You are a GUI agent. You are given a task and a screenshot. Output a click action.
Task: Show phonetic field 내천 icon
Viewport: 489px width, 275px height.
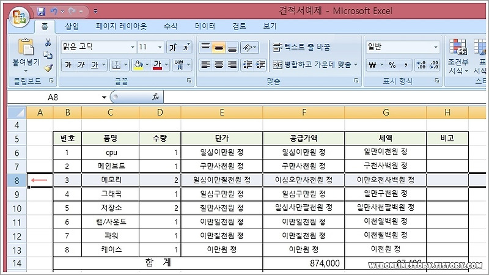(179, 65)
